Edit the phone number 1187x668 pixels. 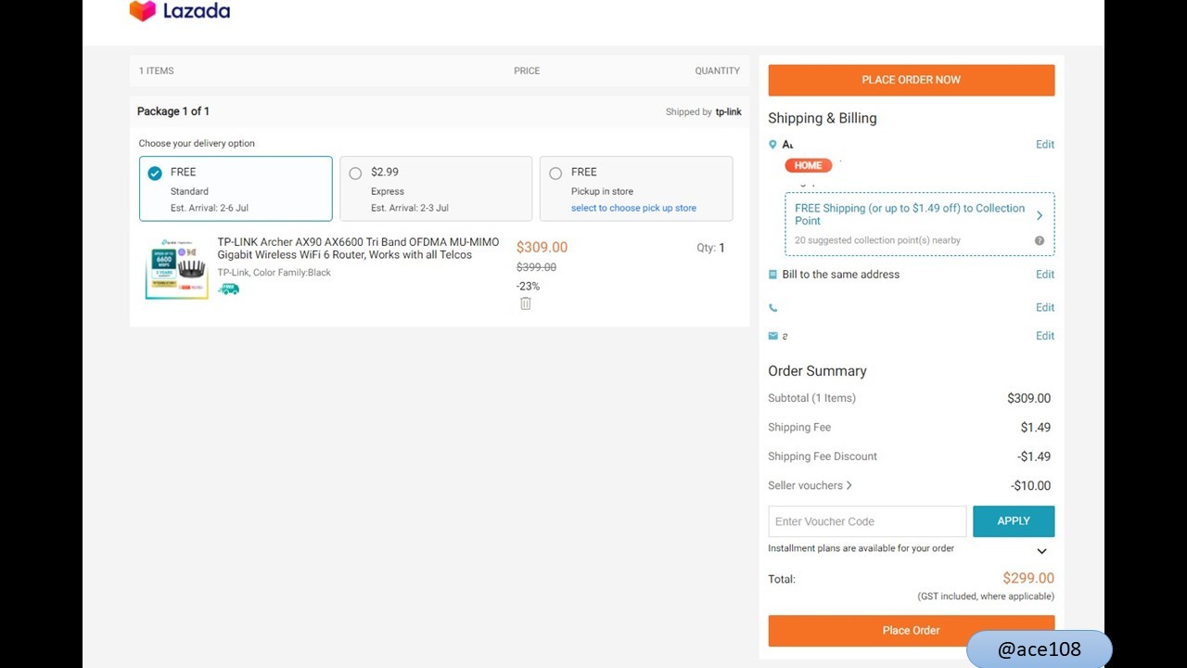(x=1045, y=308)
